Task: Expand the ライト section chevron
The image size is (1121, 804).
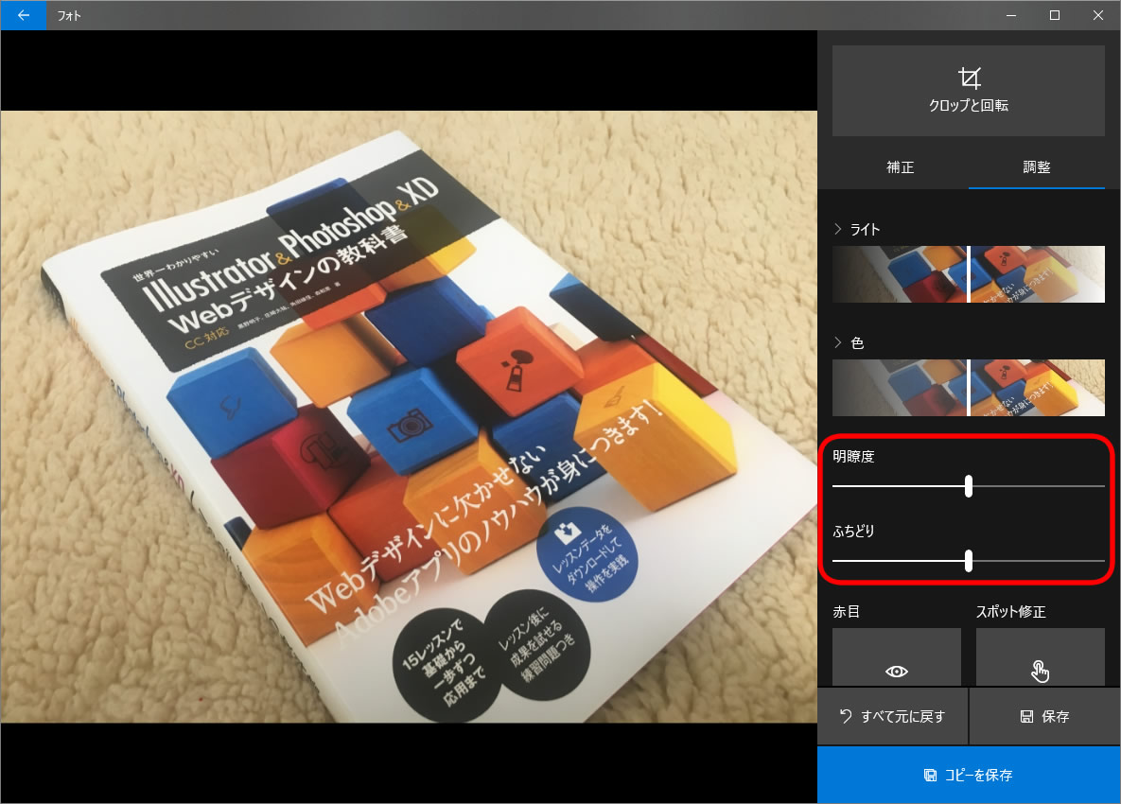Action: click(x=837, y=229)
